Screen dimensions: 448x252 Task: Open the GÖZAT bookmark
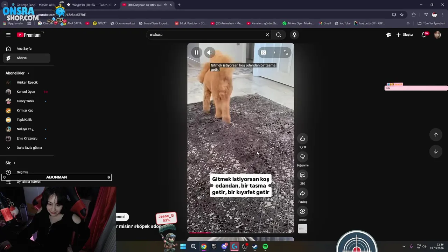[x=100, y=23]
